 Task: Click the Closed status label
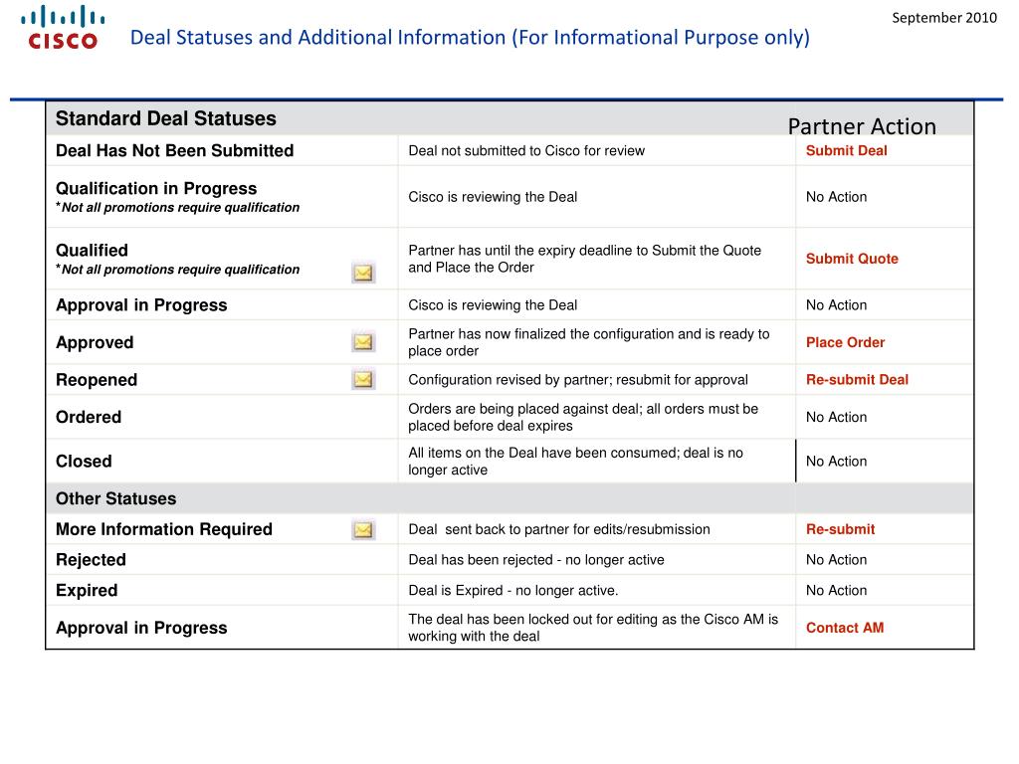pyautogui.click(x=84, y=462)
